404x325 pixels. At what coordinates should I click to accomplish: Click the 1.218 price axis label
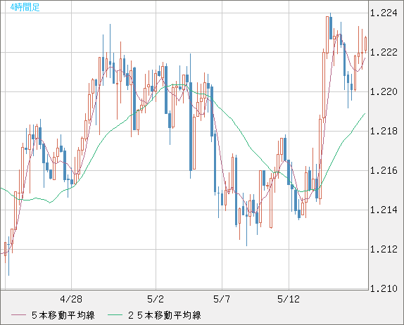[x=384, y=131]
